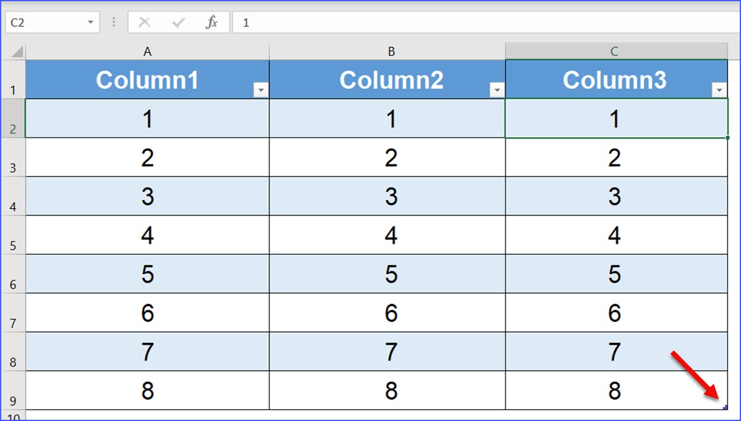Select row 9 using its row number

point(13,390)
